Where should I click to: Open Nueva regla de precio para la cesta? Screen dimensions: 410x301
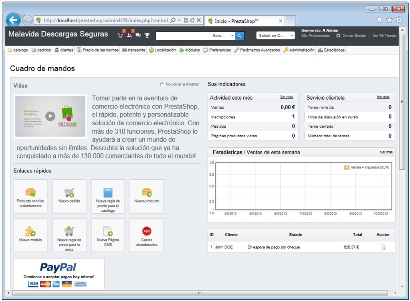coord(69,235)
